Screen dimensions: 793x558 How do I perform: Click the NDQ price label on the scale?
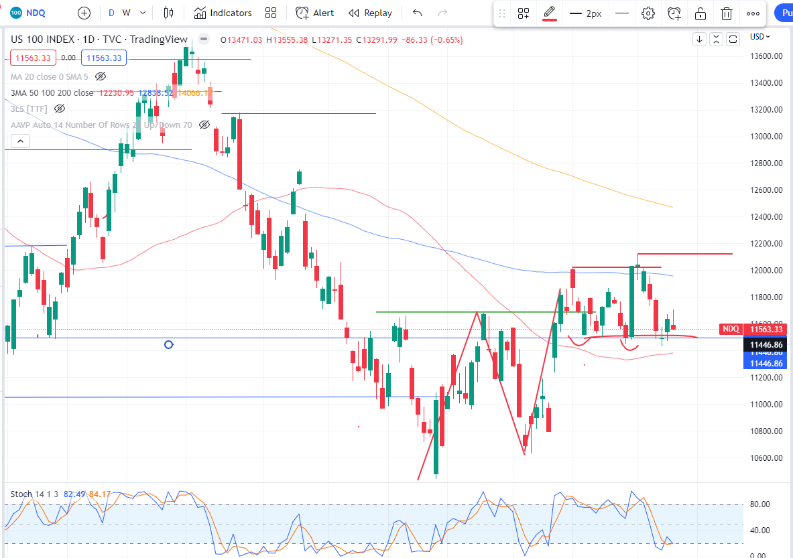[731, 329]
